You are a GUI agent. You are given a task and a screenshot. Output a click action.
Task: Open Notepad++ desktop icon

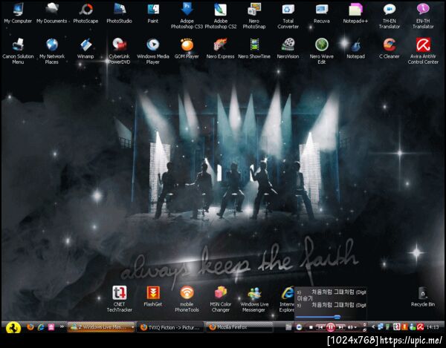pos(355,13)
